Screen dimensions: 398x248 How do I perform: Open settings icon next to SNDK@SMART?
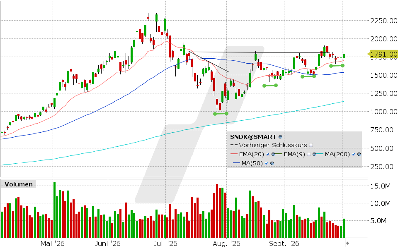coord(280,137)
